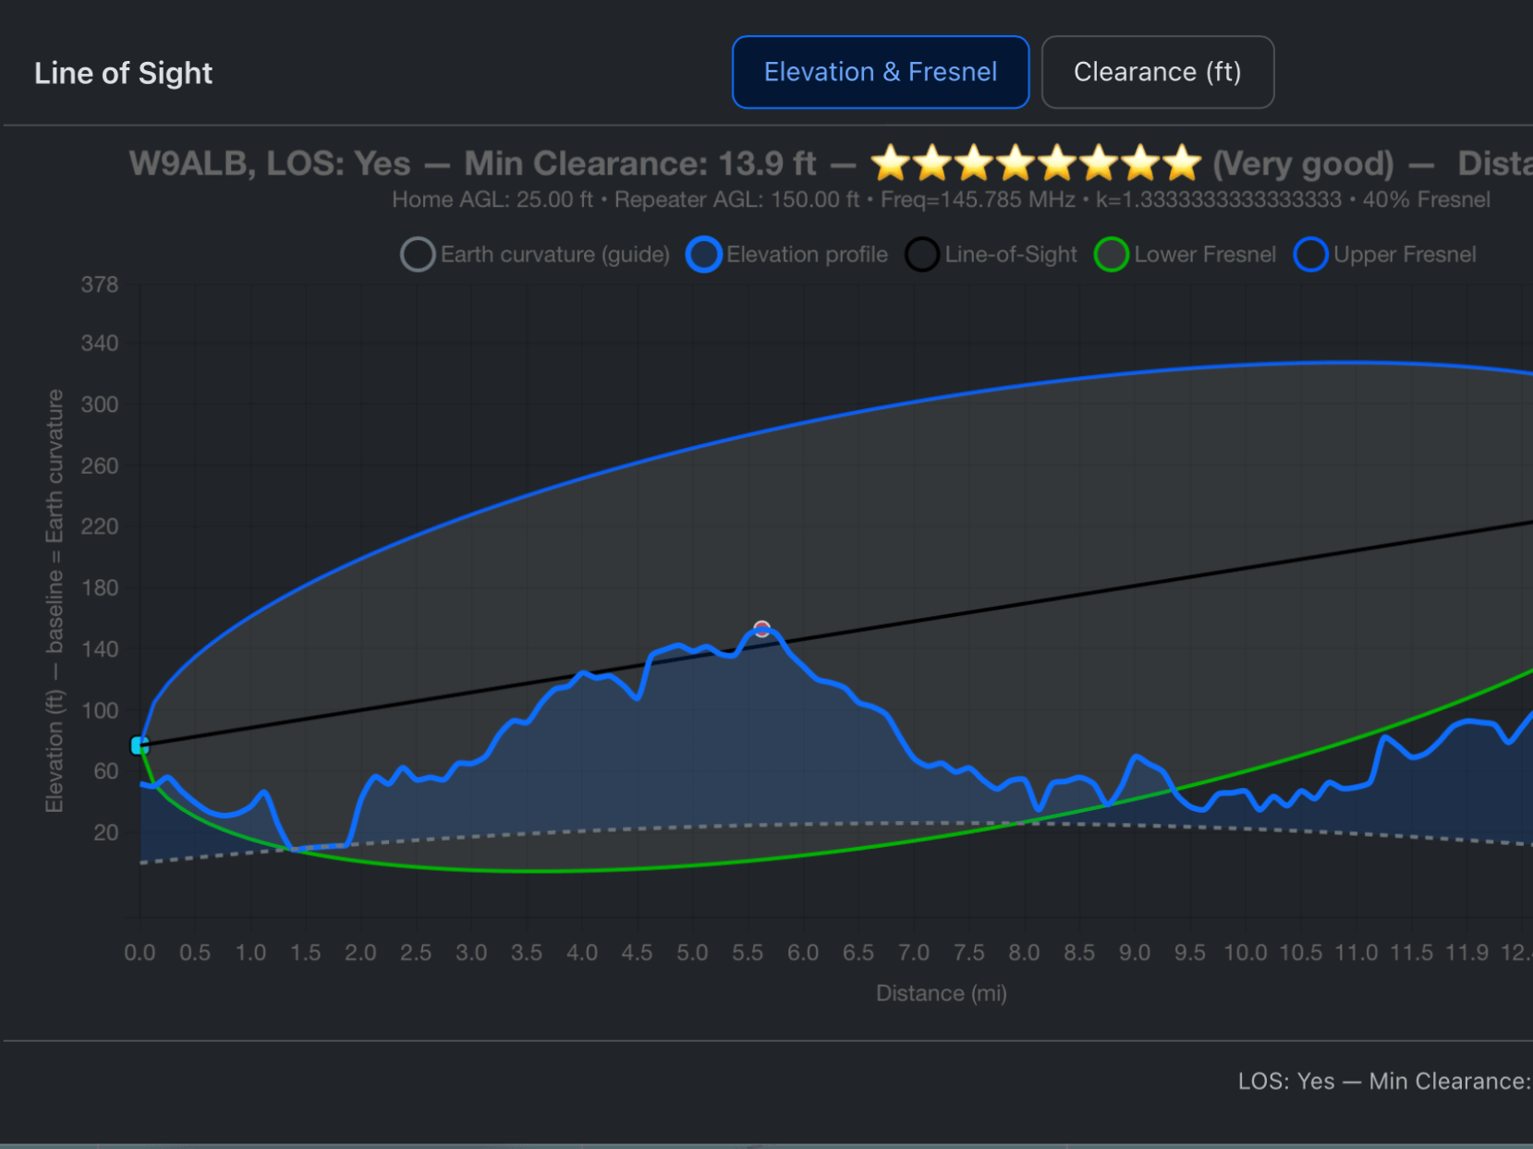
Task: Click the "W9ALB, LOS: Yes" chart title text
Action: click(x=269, y=163)
